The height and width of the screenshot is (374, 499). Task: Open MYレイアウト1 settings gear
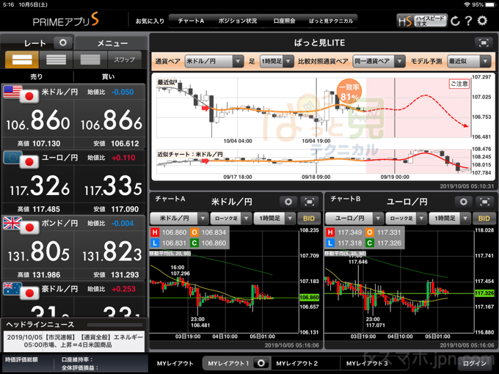pos(261,363)
